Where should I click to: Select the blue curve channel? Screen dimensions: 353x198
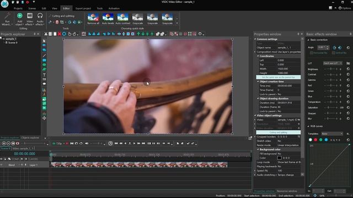point(326,140)
